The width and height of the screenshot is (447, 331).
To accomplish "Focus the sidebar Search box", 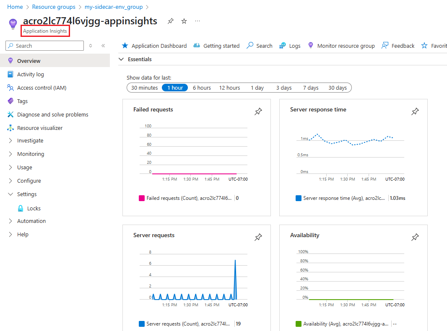I will [44, 45].
